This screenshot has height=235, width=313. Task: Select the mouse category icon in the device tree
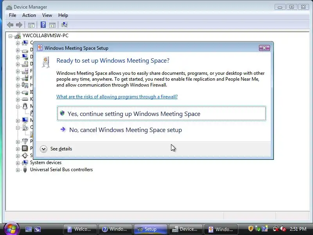(25, 106)
